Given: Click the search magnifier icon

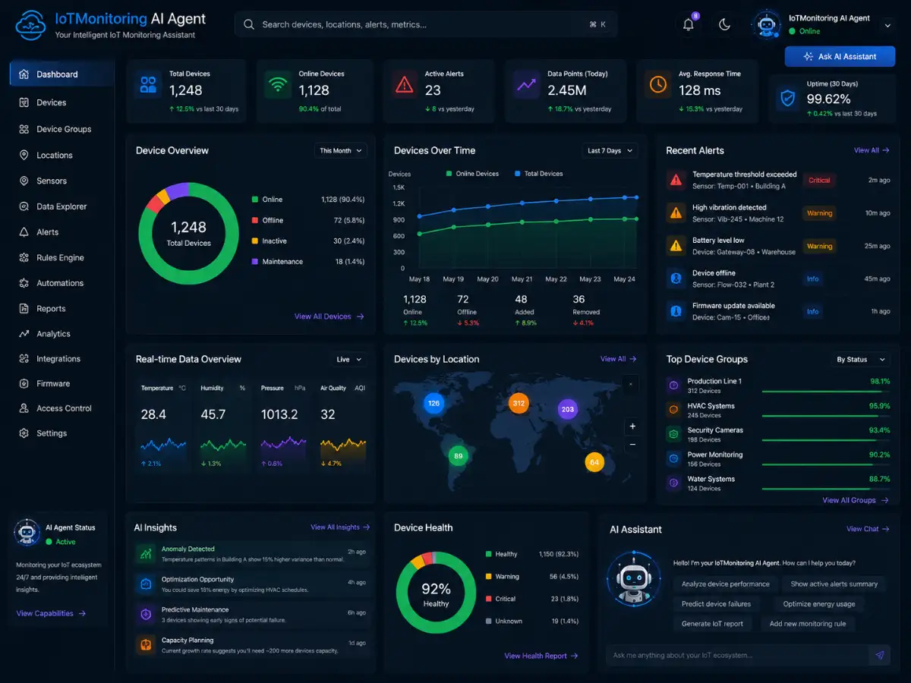Looking at the screenshot, I should pos(248,24).
